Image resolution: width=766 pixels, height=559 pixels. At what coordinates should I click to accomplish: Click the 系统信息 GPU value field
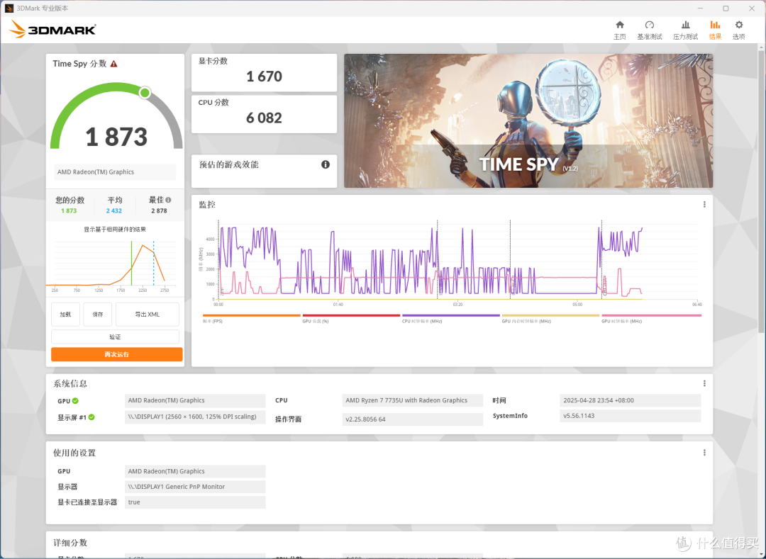(x=195, y=400)
